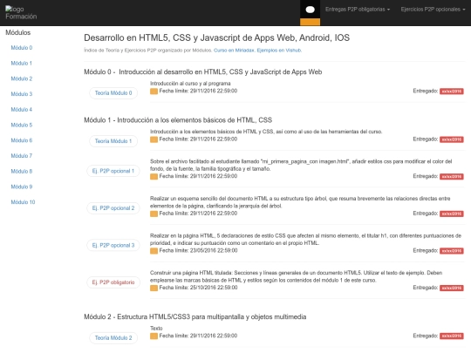Click the Módulo 0 section heading
Screen dimensions: 471x353
click(202, 72)
